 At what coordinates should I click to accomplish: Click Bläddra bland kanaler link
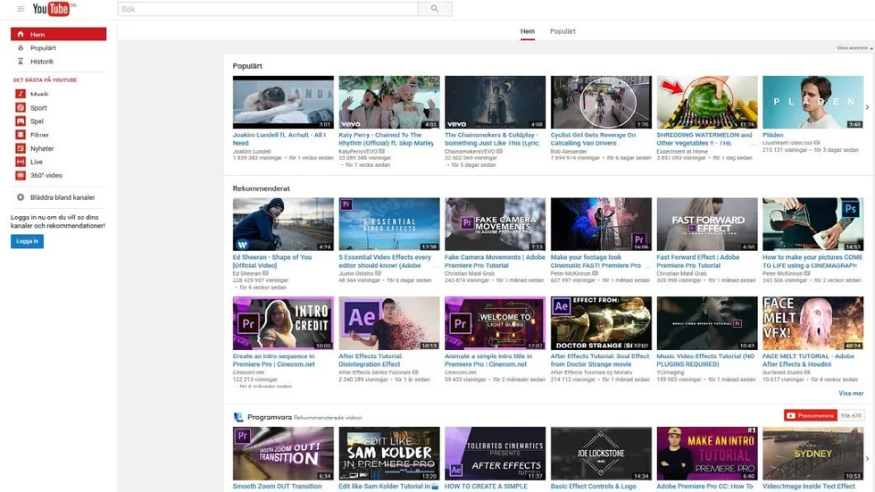pyautogui.click(x=62, y=197)
